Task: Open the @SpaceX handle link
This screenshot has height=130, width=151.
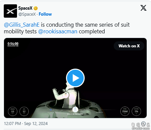Action: (27, 14)
